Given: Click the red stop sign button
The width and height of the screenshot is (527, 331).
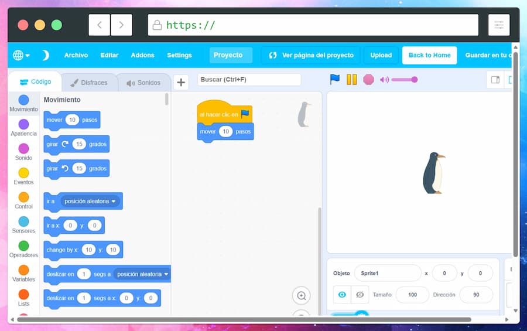Looking at the screenshot, I should (x=368, y=80).
